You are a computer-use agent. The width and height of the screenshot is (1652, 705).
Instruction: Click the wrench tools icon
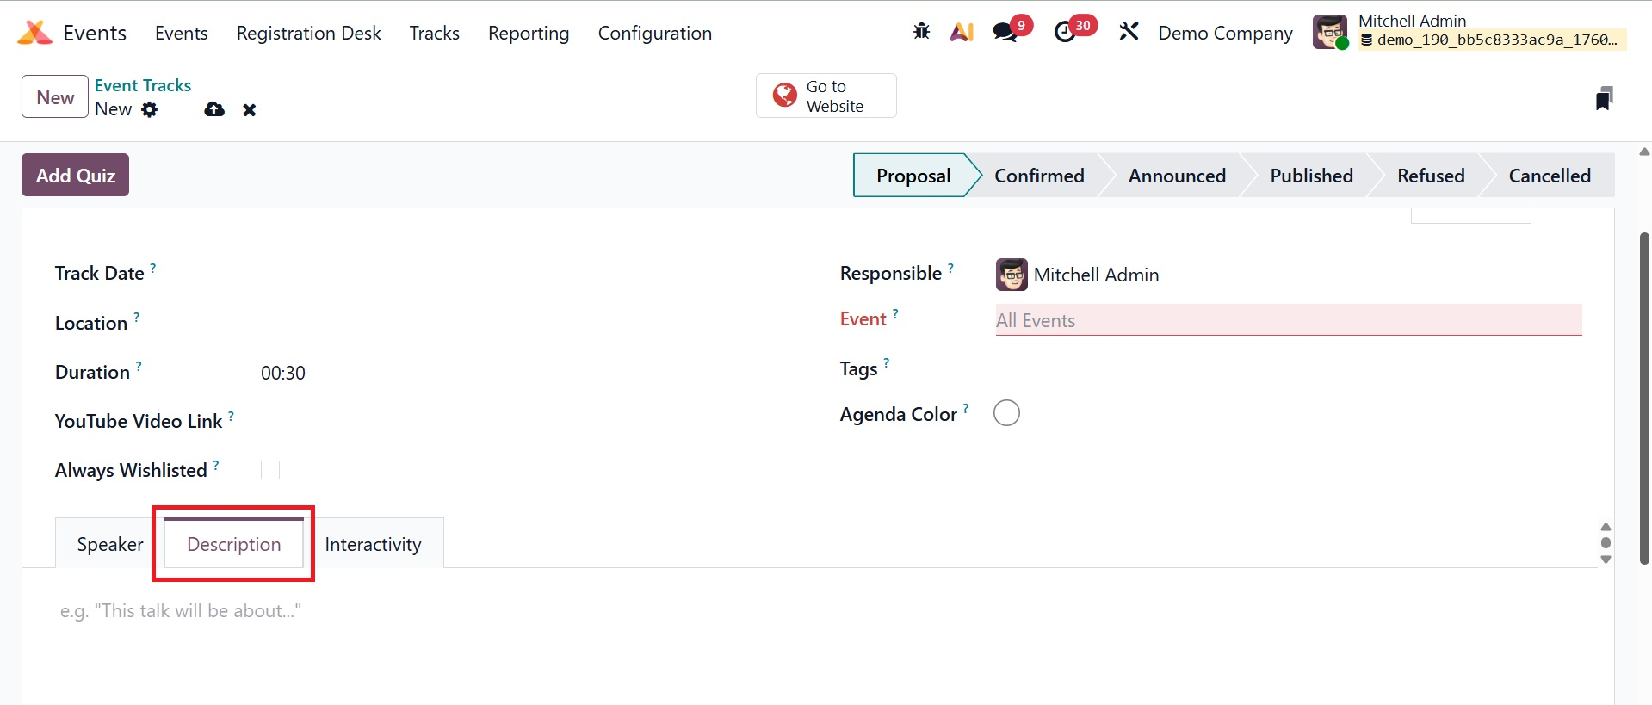click(x=1129, y=32)
